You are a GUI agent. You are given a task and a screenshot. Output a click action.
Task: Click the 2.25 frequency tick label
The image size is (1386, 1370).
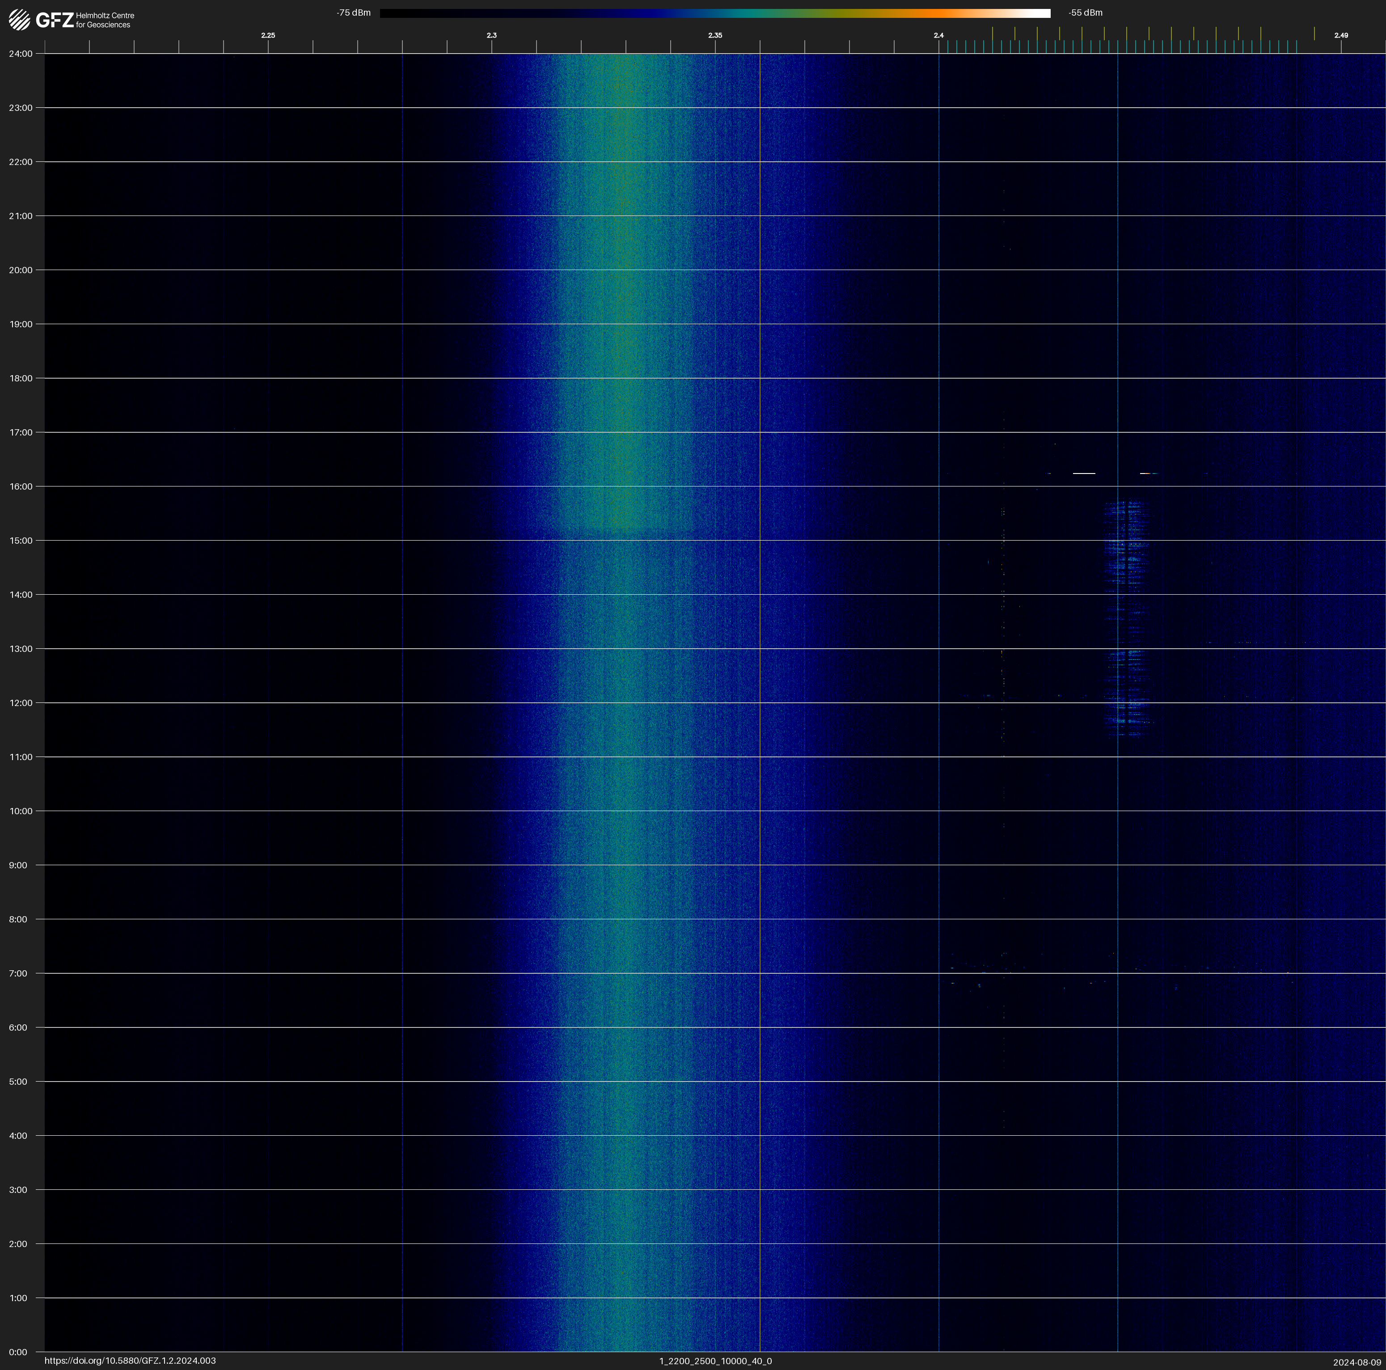click(267, 35)
